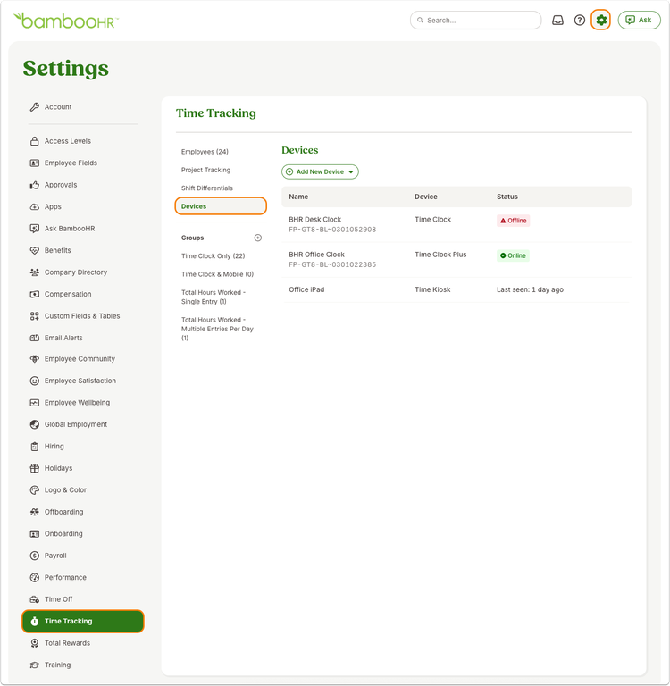Open the inbox tray icon
Image resolution: width=670 pixels, height=686 pixels.
pos(557,21)
